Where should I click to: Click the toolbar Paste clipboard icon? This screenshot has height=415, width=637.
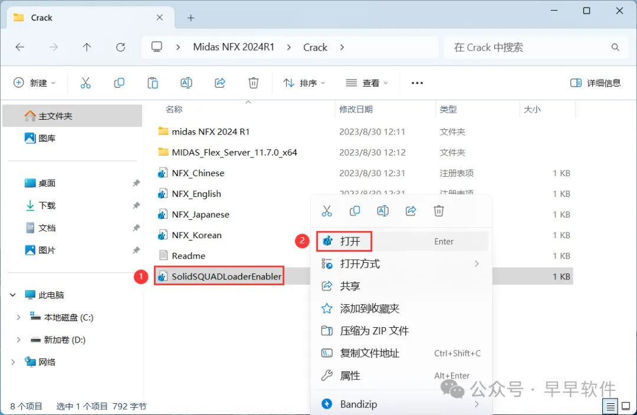(153, 83)
